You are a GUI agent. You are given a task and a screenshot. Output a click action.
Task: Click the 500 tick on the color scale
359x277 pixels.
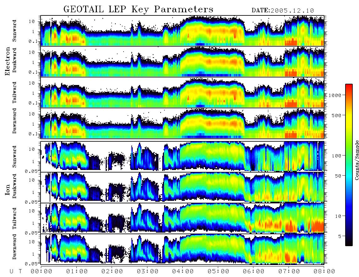337,115
